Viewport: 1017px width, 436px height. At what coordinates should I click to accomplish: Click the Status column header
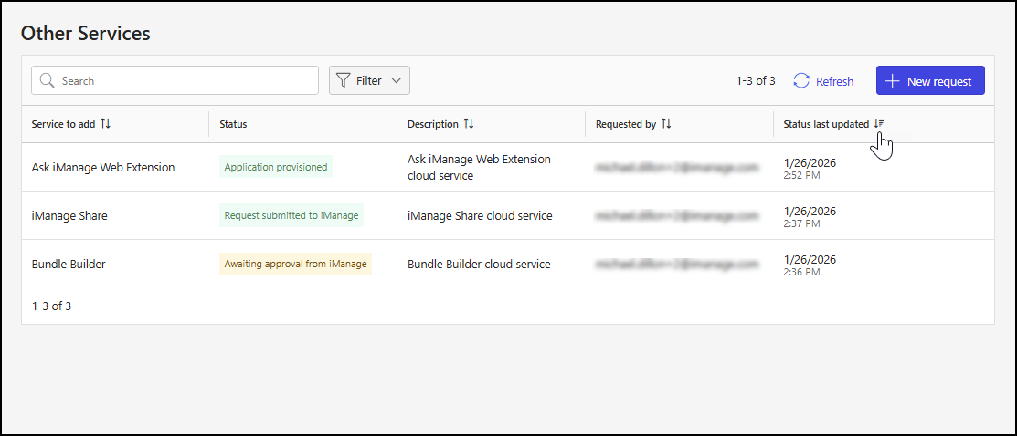[x=234, y=124]
